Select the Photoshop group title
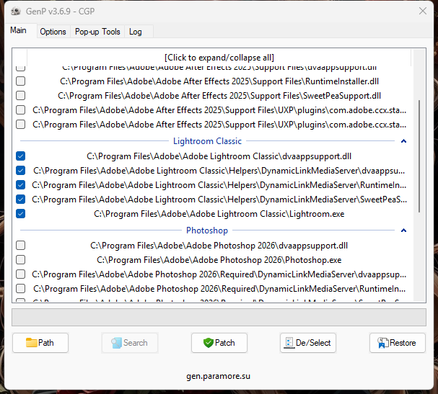 coord(207,230)
